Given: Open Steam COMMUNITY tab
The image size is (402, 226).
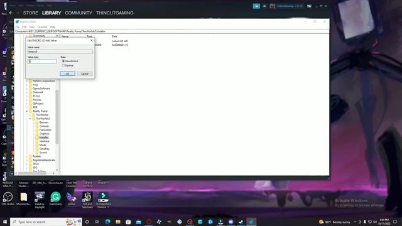Looking at the screenshot, I should click(79, 13).
